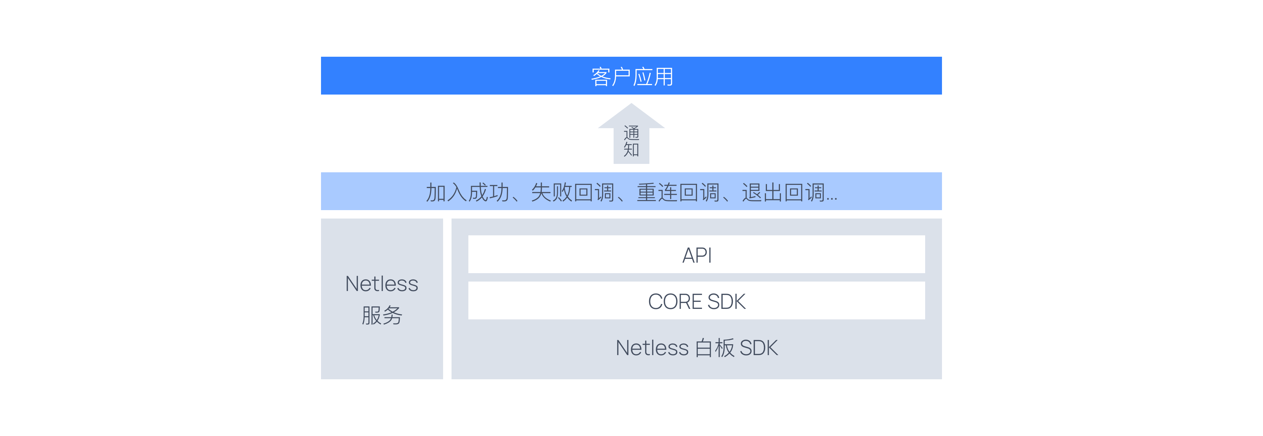Click the API white box
This screenshot has height=436, width=1263.
pyautogui.click(x=696, y=255)
